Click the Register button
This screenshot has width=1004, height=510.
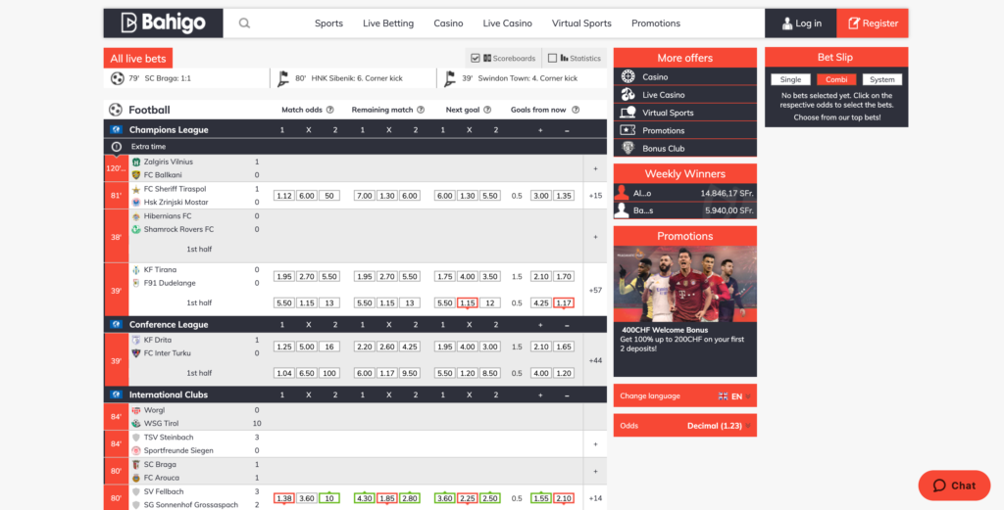873,23
